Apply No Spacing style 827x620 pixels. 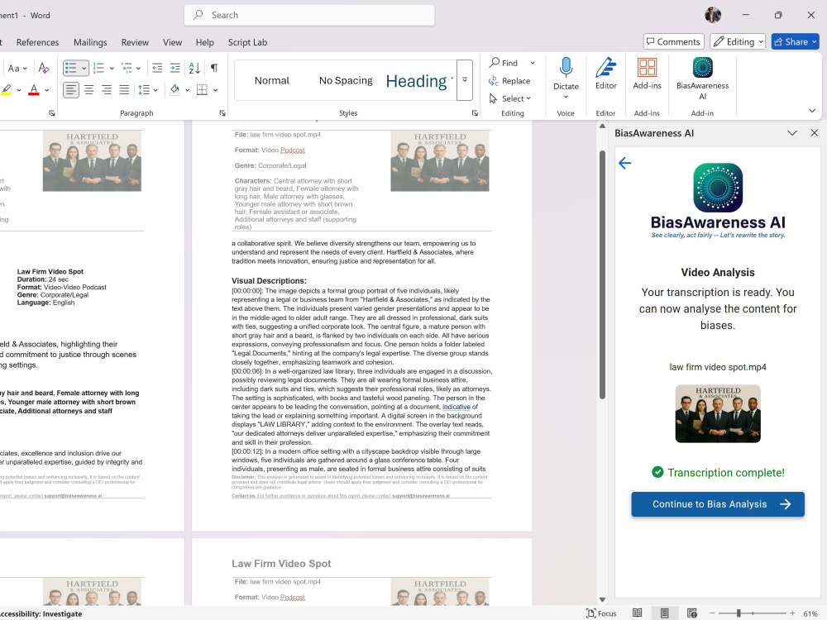346,81
